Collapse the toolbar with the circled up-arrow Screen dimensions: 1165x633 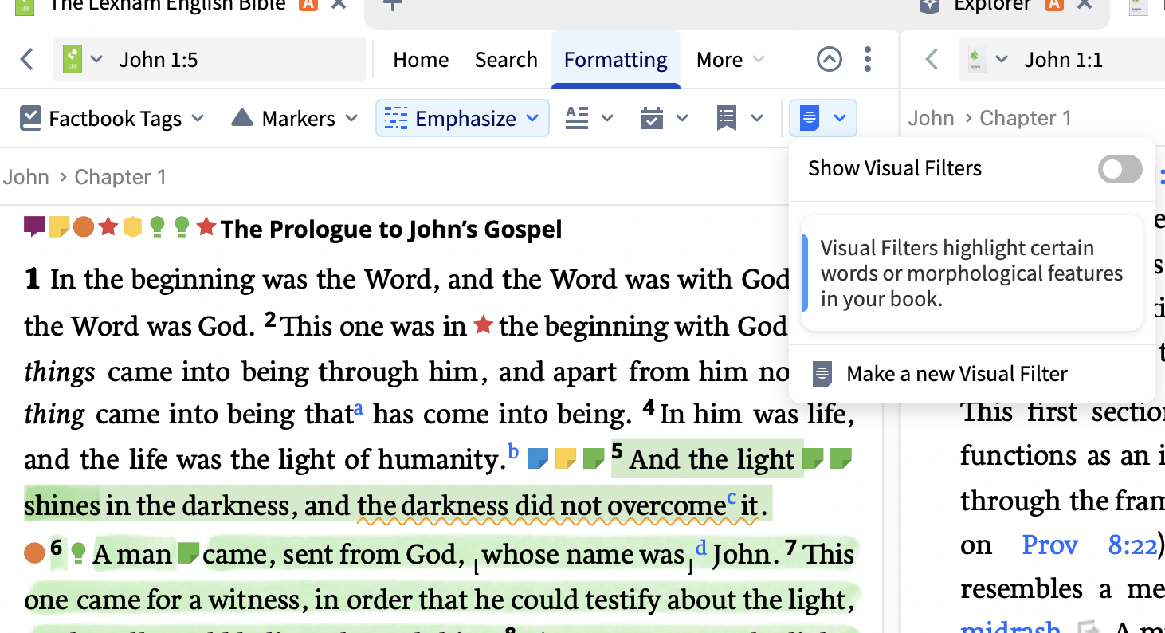click(x=830, y=59)
